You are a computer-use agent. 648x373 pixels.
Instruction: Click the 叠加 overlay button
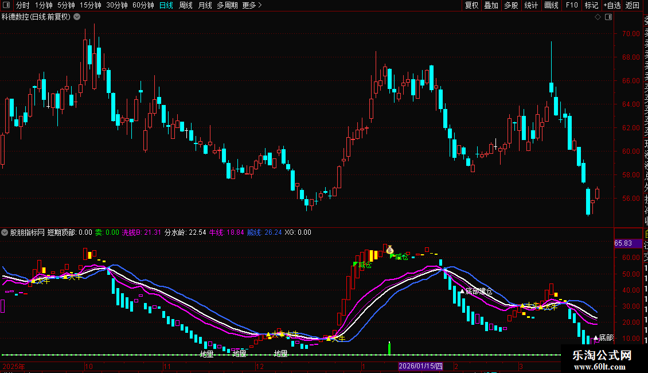point(491,5)
